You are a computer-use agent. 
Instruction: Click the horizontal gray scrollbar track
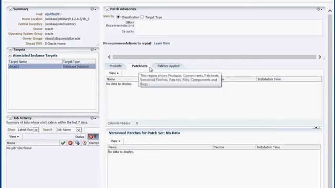pyautogui.click(x=214, y=57)
